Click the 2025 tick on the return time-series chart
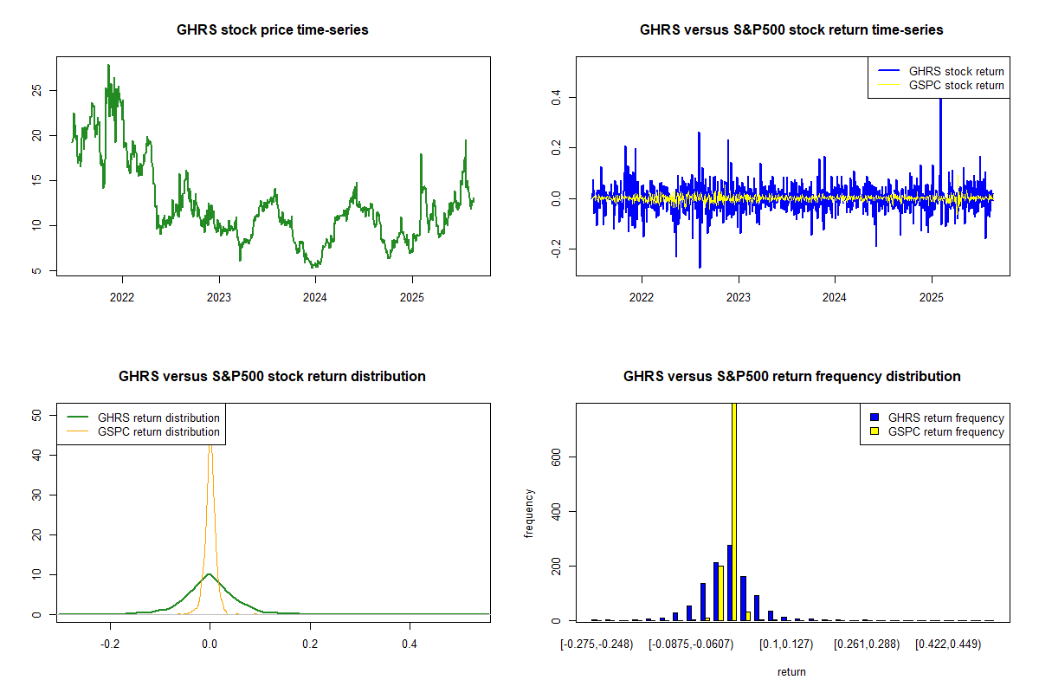 point(932,293)
